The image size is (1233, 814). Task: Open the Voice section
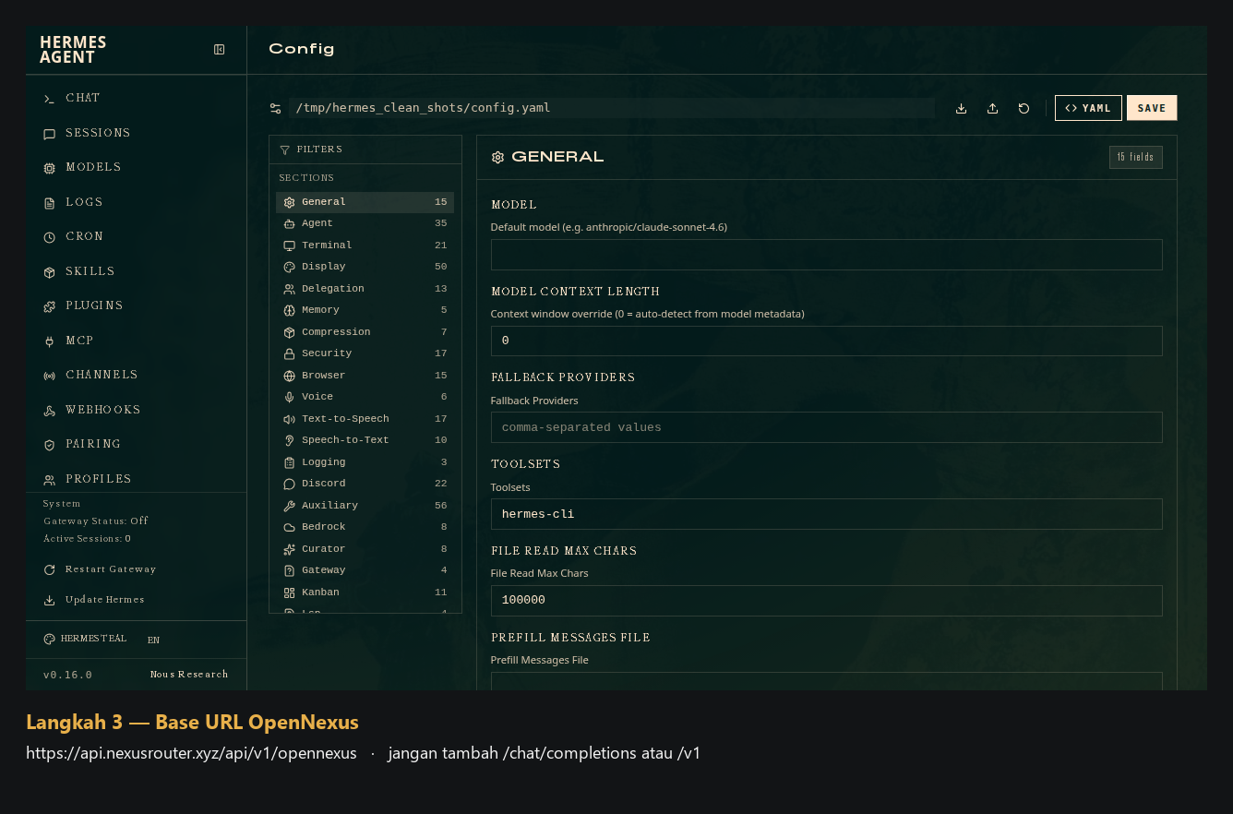pyautogui.click(x=365, y=397)
